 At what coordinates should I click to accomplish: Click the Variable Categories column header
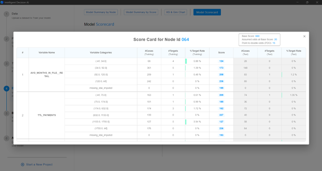(101, 52)
